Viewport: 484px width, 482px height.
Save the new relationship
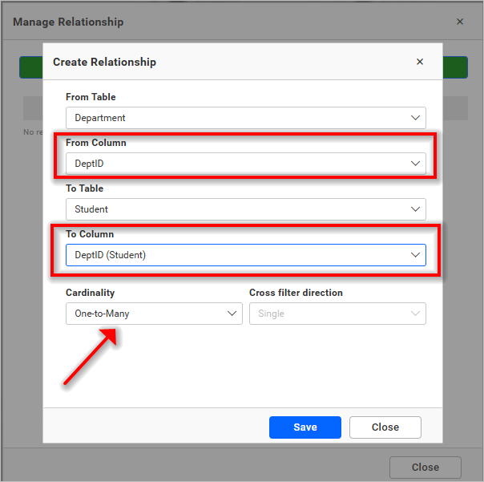305,427
